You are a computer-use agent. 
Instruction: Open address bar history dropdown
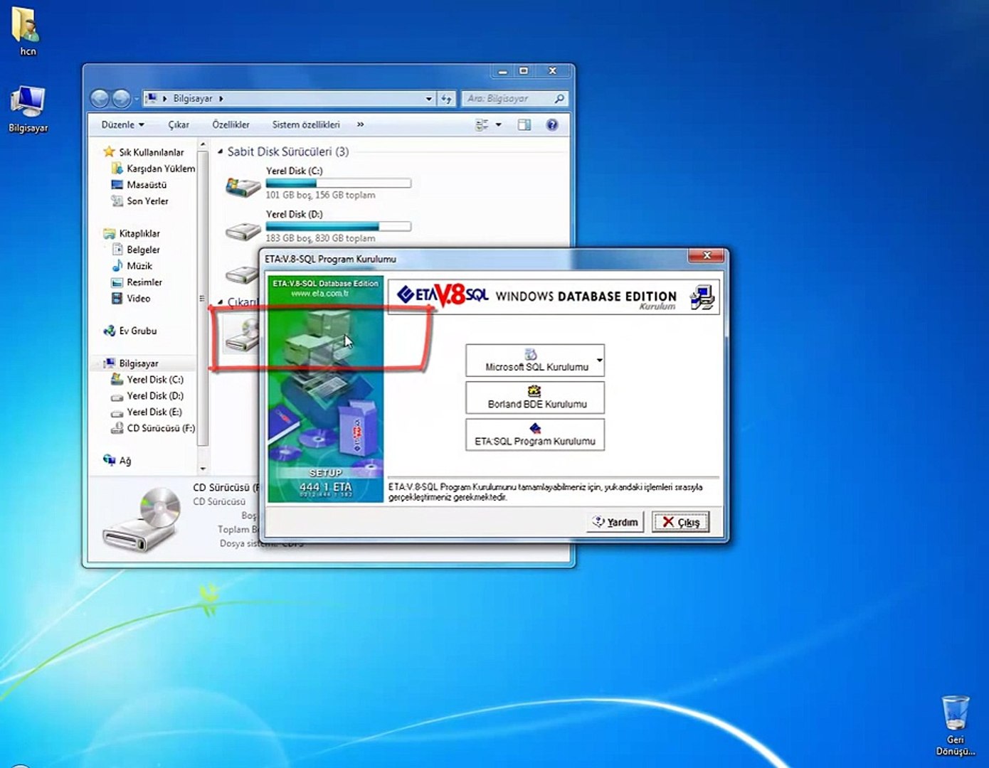tap(428, 99)
